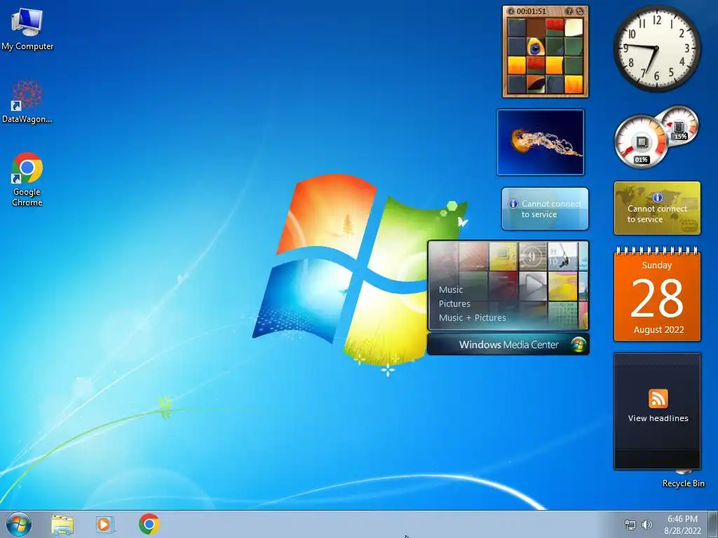Pause the Picture Puzzle timer
The height and width of the screenshot is (538, 718).
[511, 11]
